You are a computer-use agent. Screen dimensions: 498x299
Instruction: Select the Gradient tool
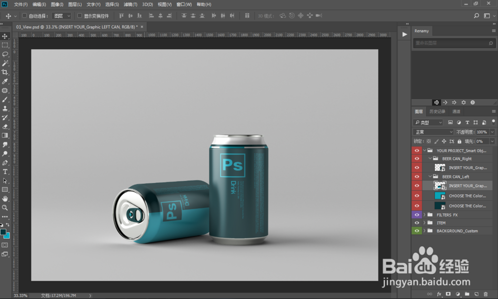coord(5,136)
